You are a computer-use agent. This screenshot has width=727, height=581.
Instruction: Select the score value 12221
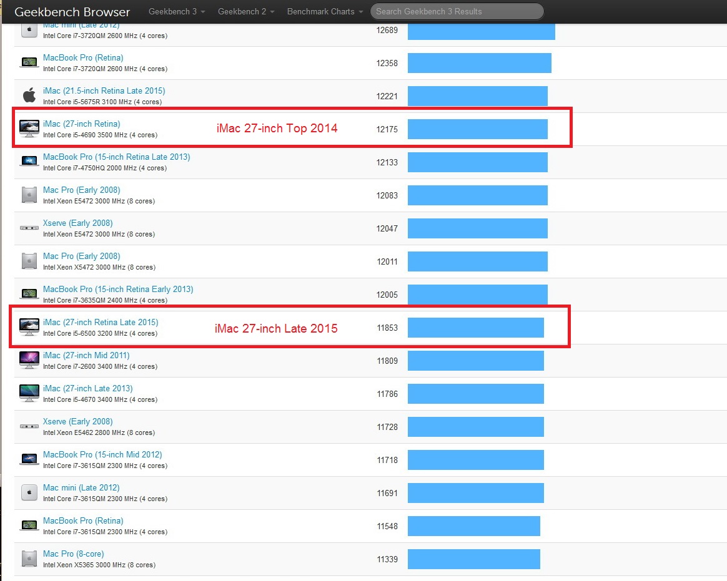[387, 96]
